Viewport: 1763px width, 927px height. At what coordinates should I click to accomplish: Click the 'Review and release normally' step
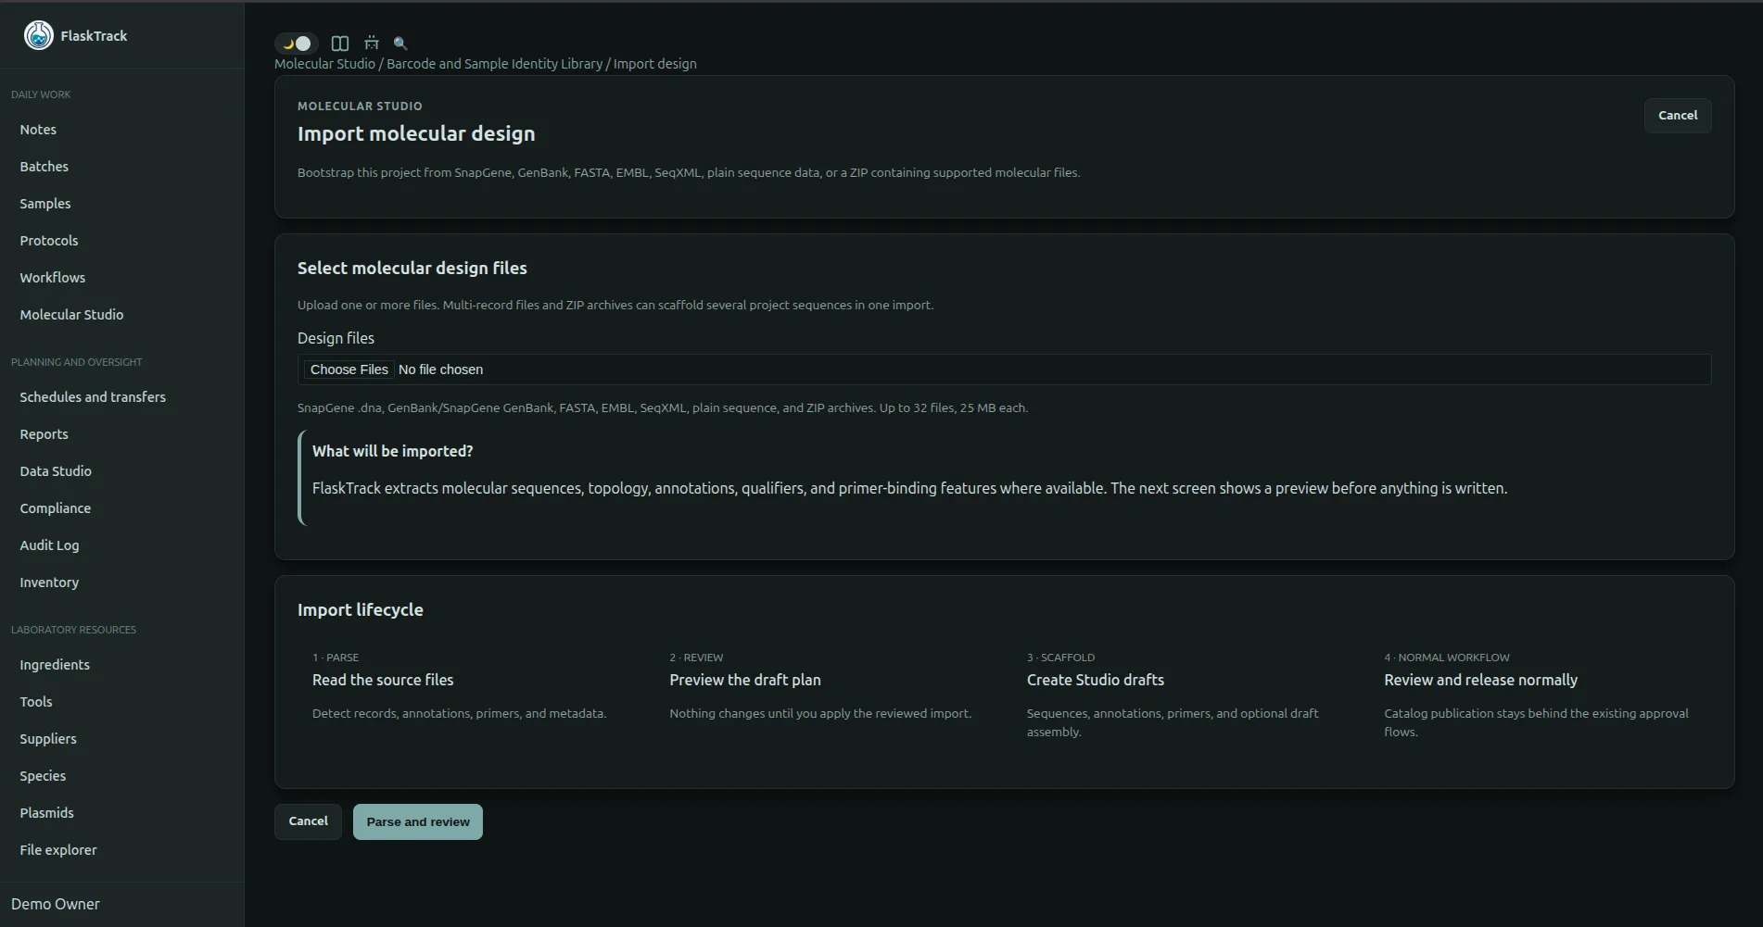[1480, 680]
